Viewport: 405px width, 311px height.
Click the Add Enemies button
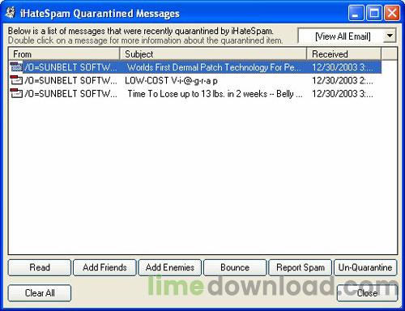170,267
